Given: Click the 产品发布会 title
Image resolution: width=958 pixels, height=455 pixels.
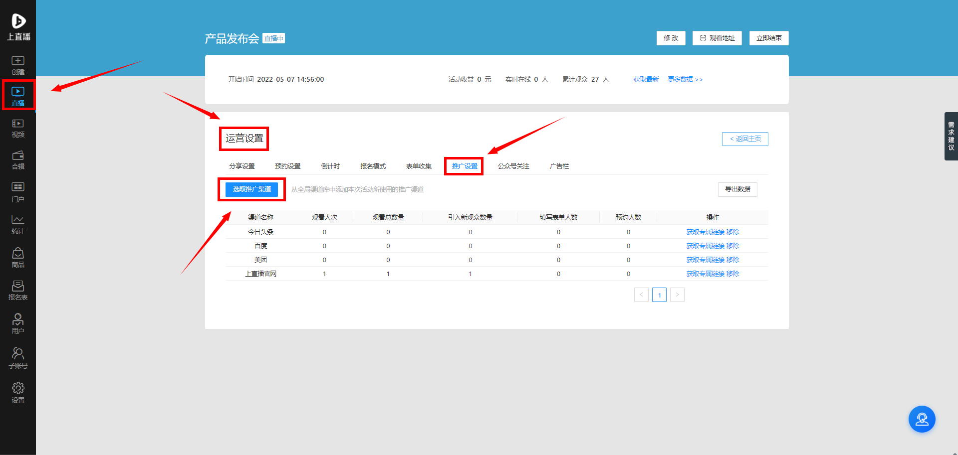Looking at the screenshot, I should click(x=232, y=39).
